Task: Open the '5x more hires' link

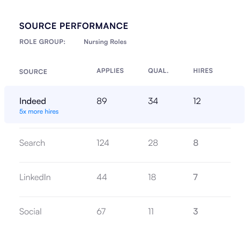Action: pos(39,111)
